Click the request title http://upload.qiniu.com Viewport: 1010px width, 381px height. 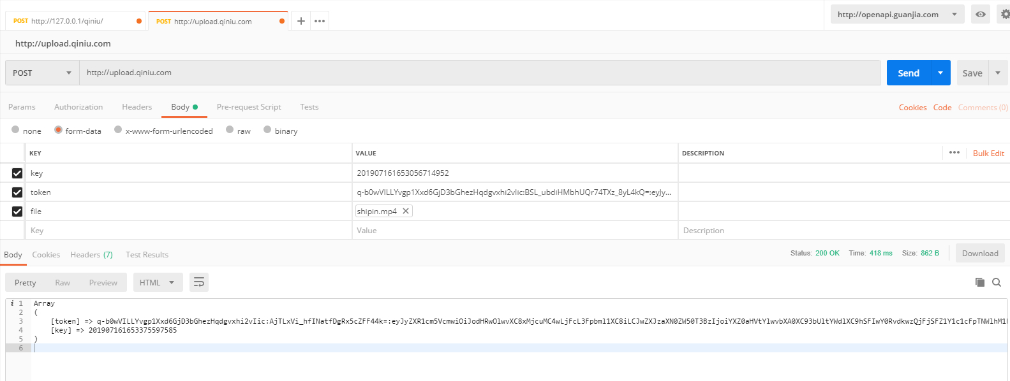(x=63, y=43)
